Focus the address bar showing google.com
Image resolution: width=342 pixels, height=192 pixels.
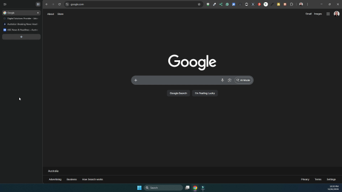[x=133, y=4]
